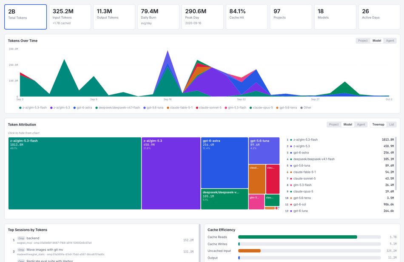Viewport: 404px width, 262px height.
Task: Hide the z-ai/glm-5.3 purple treemap block
Action: click(x=171, y=173)
